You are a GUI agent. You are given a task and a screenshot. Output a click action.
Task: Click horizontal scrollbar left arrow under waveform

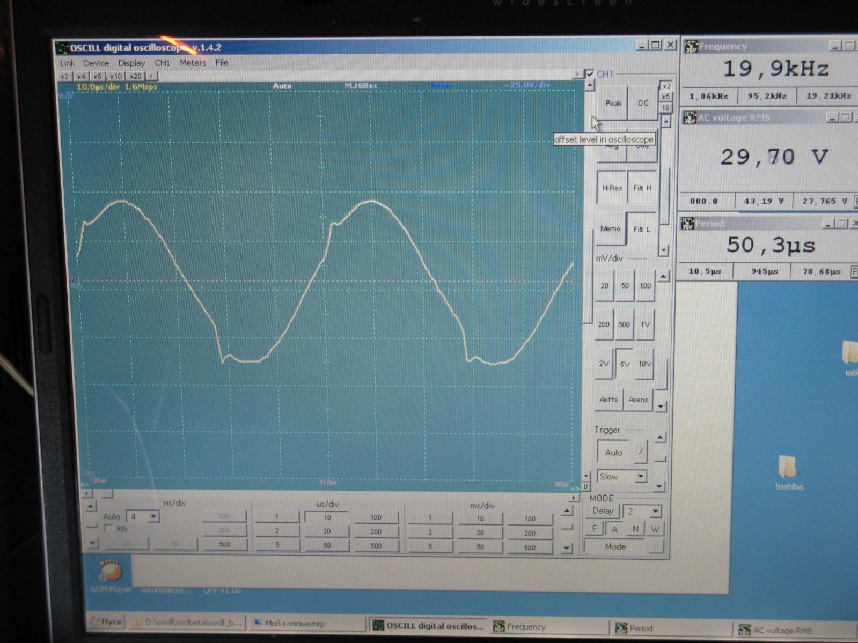coord(86,494)
